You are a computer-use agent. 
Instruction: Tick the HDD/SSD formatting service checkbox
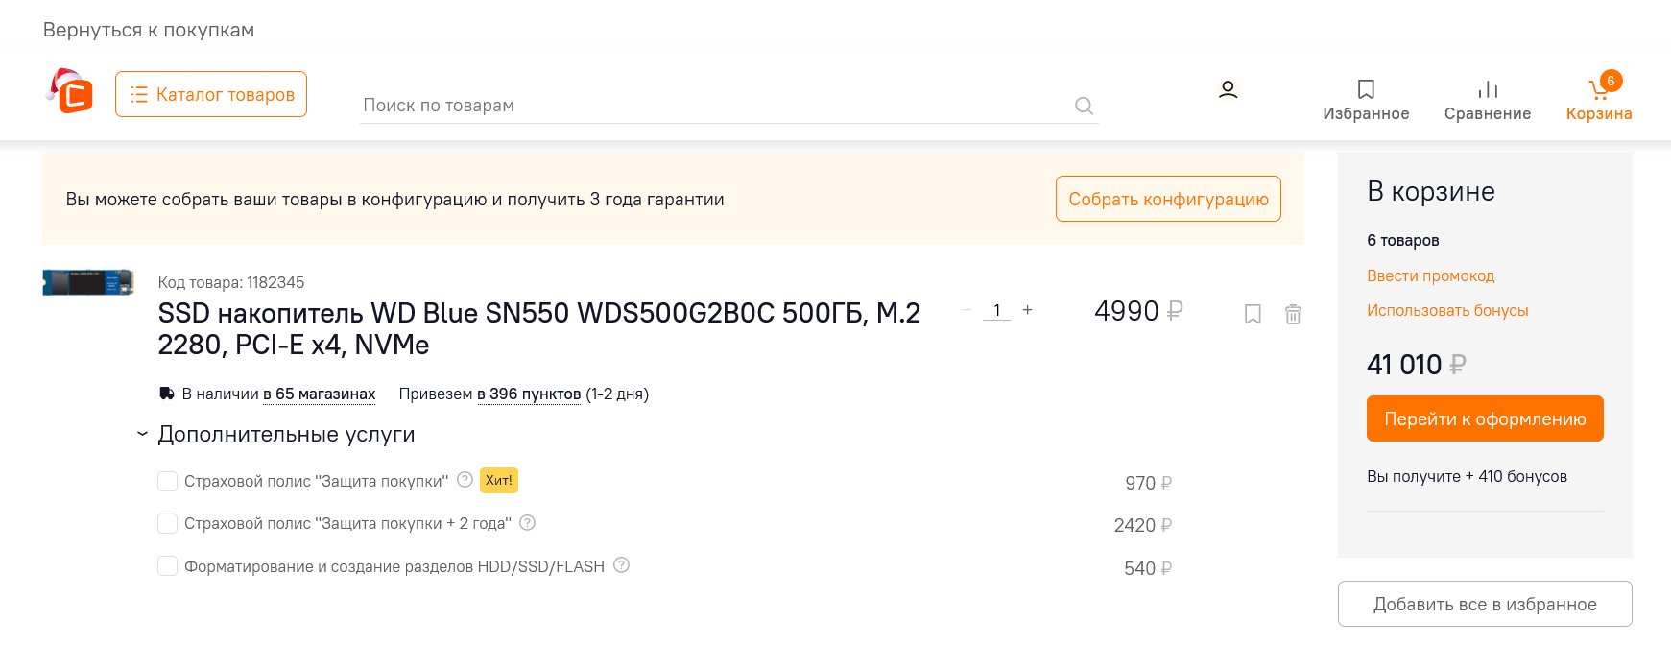click(x=167, y=565)
